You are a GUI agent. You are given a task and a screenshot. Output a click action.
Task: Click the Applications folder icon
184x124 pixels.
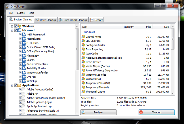pyautogui.click(x=19, y=85)
